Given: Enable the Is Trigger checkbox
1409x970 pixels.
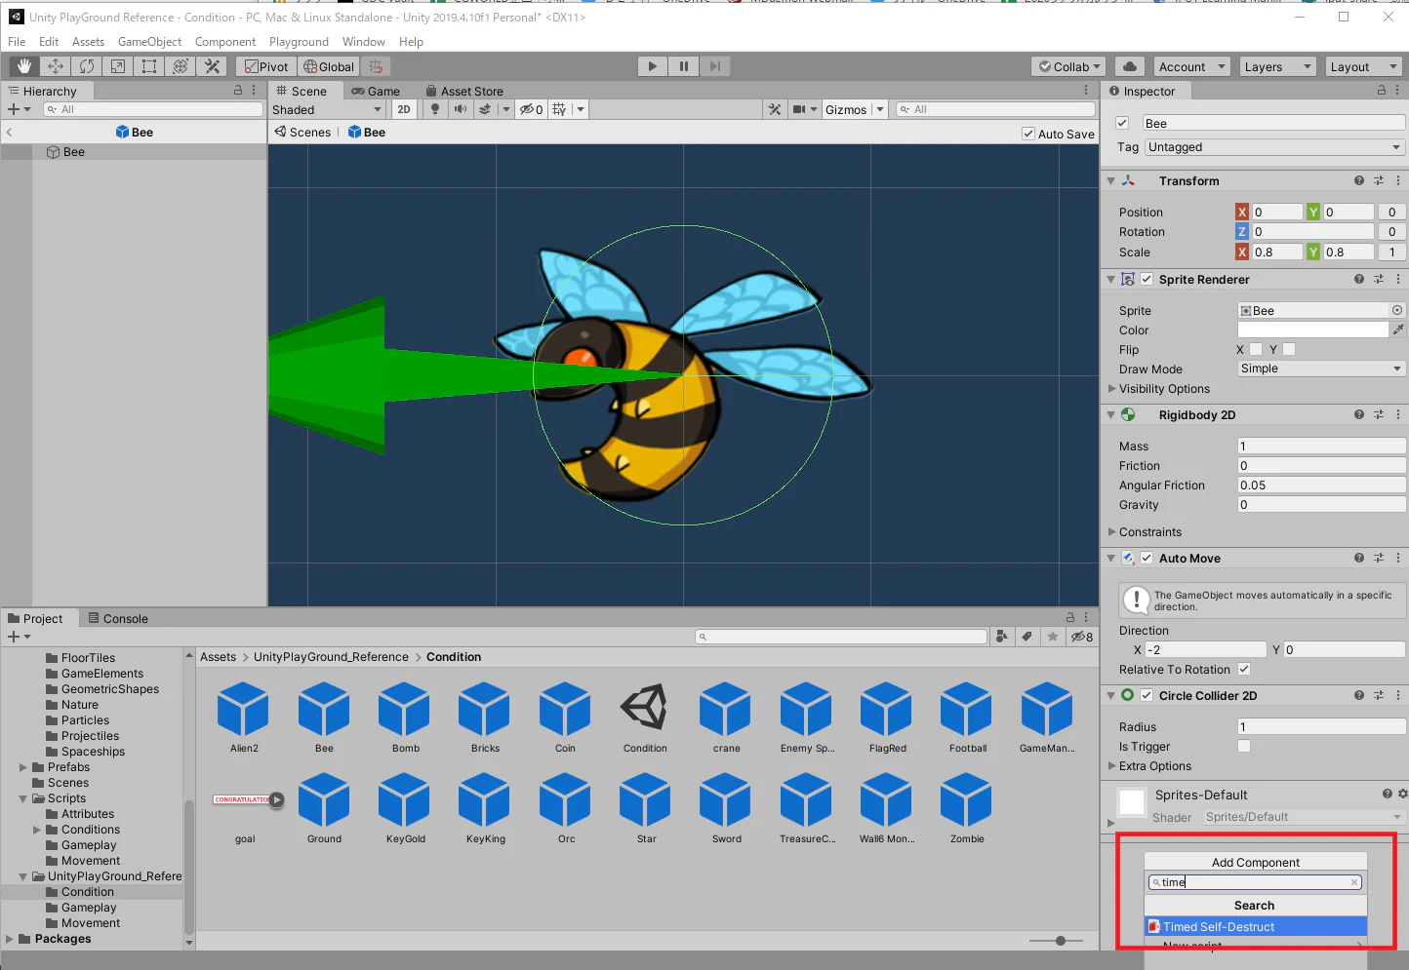Looking at the screenshot, I should [x=1244, y=746].
